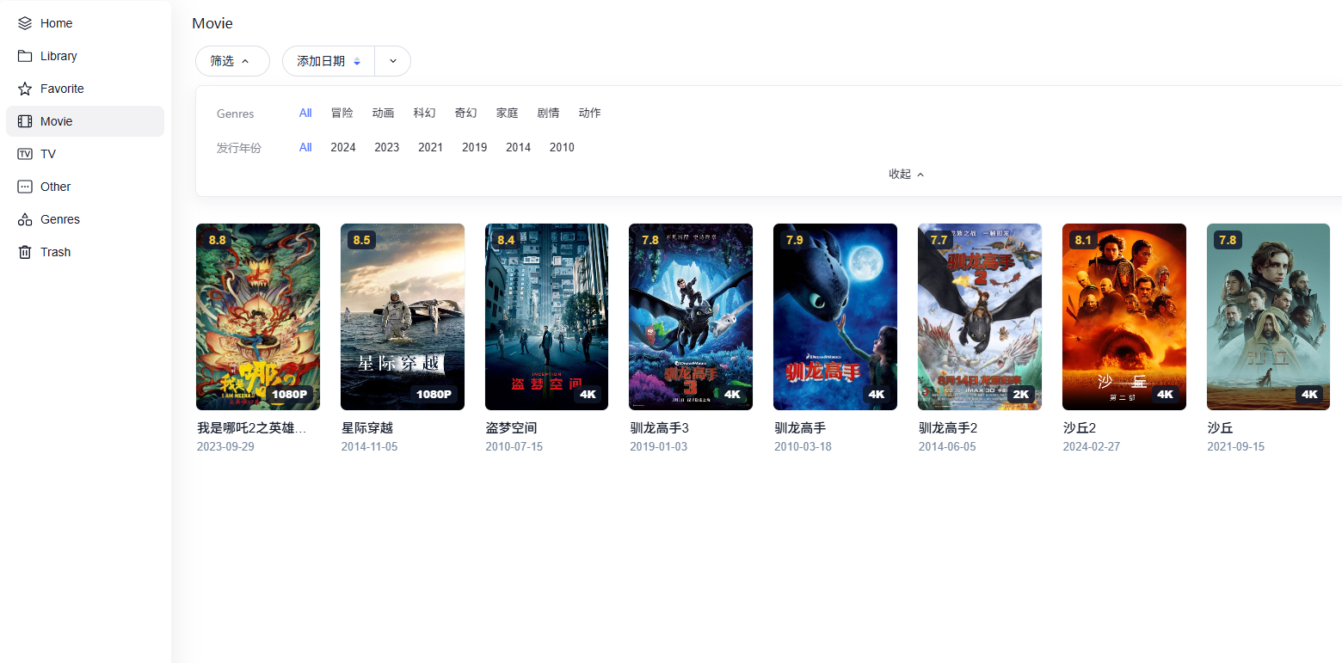Filter release year by 2014
This screenshot has height=663, width=1342.
click(x=519, y=147)
